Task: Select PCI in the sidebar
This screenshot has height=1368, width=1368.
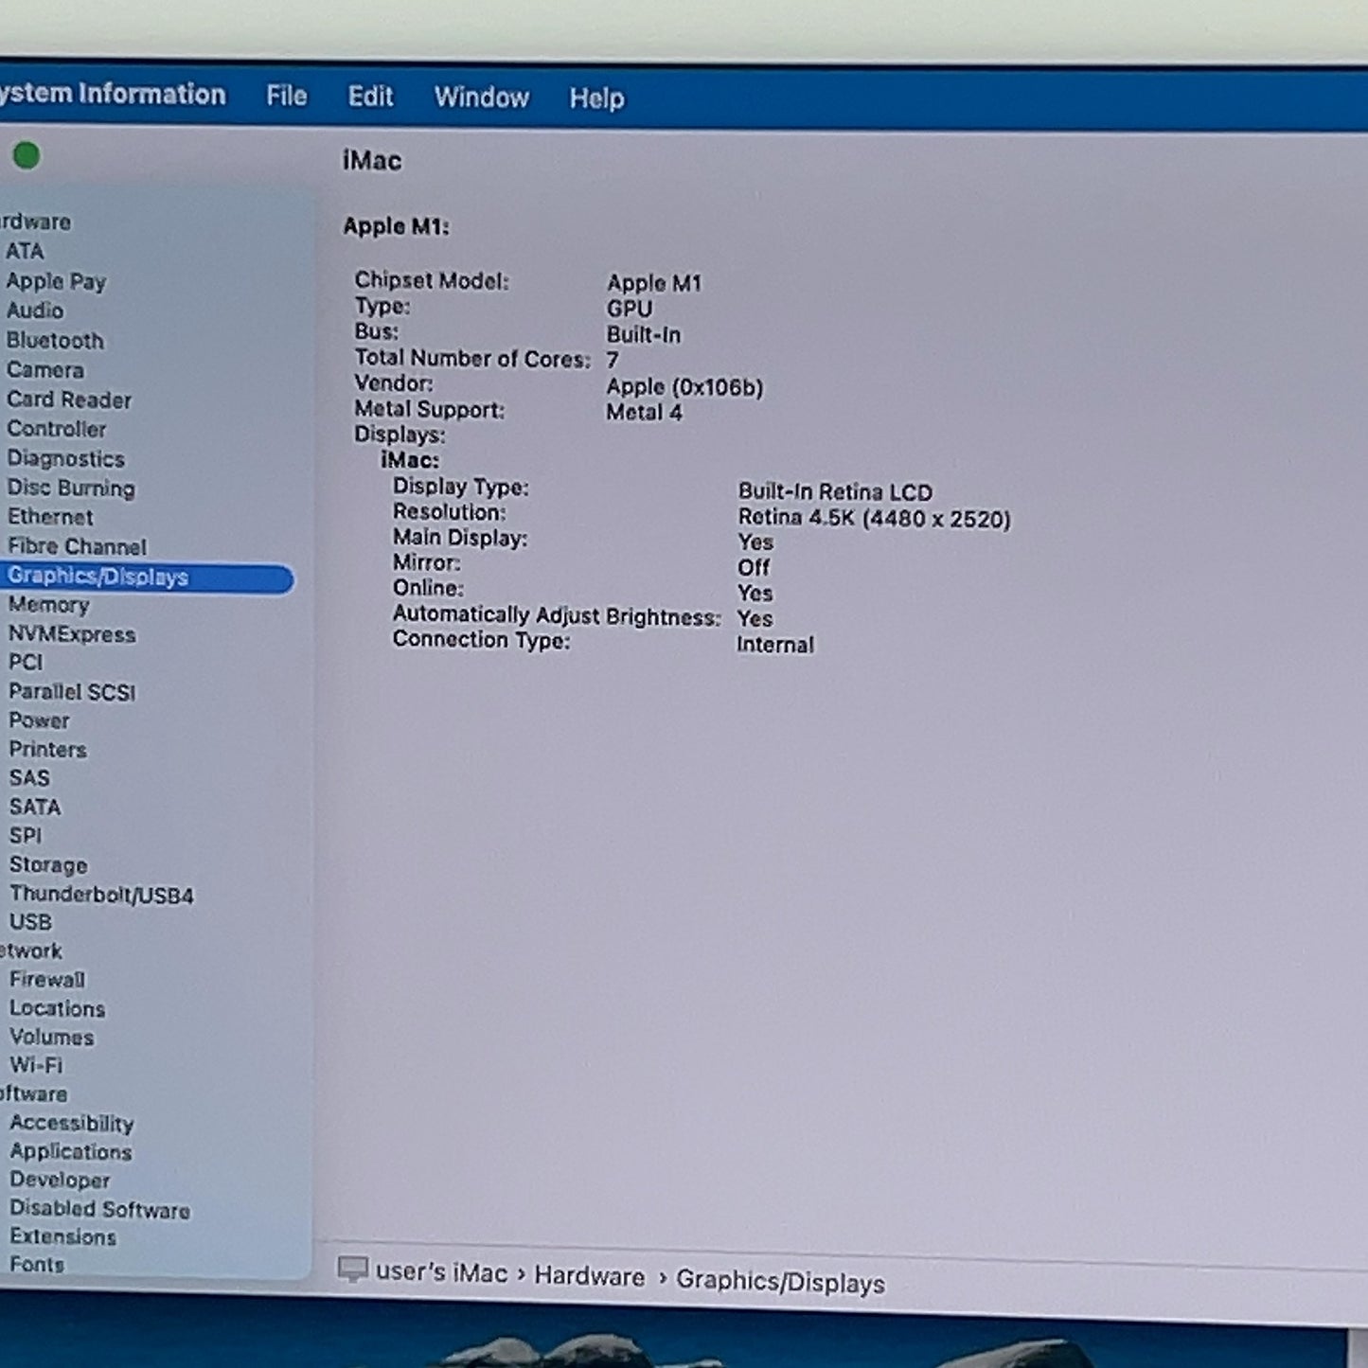Action: [26, 663]
